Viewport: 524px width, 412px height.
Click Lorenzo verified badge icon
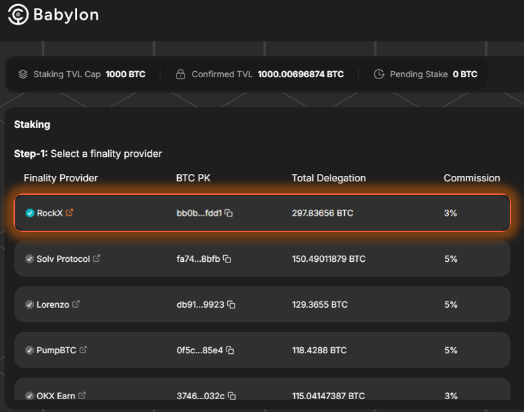click(x=29, y=304)
